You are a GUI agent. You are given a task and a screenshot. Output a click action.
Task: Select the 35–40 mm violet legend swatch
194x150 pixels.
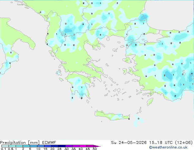(x=76, y=146)
